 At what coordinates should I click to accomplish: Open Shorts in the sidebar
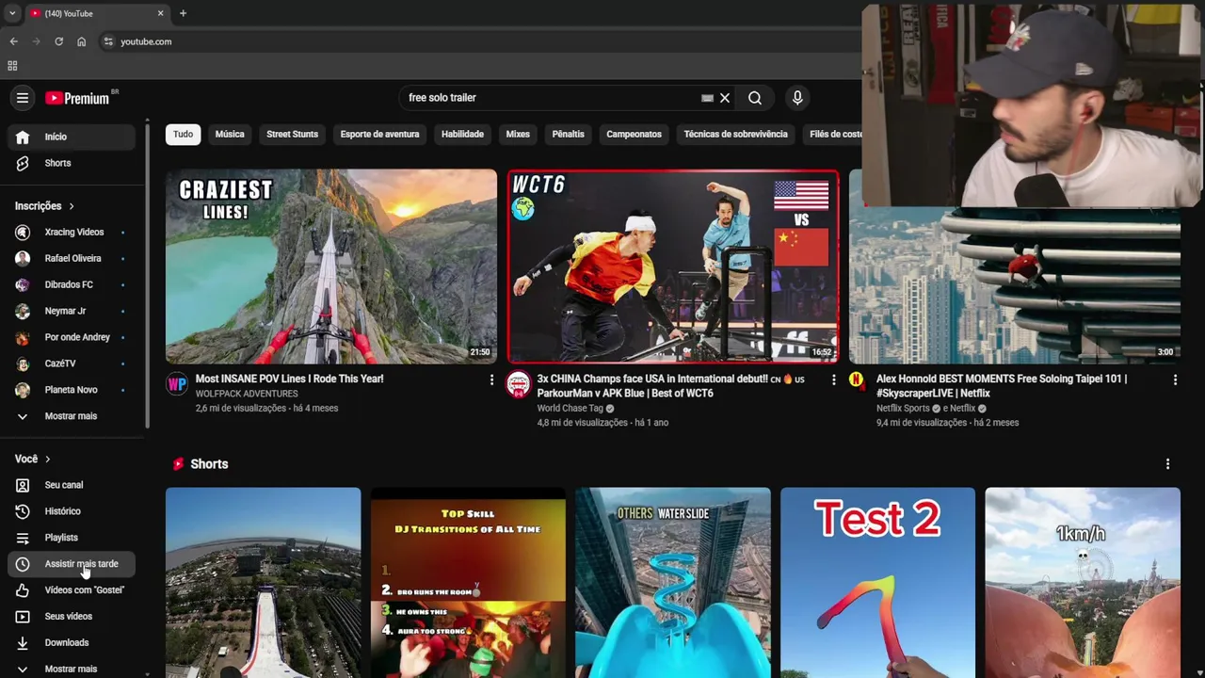coord(72,163)
